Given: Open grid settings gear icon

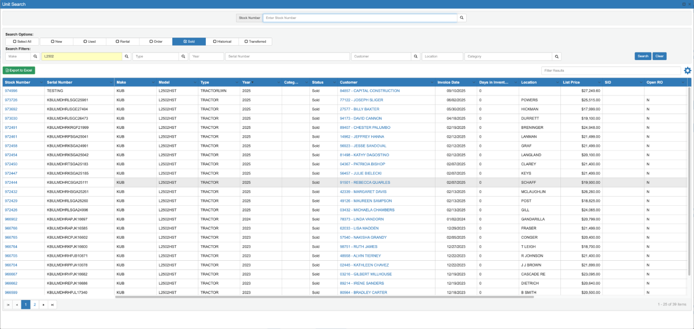Looking at the screenshot, I should click(688, 71).
